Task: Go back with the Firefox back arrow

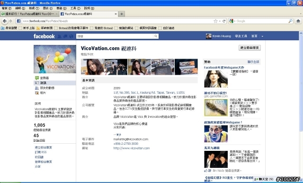Action: point(5,21)
